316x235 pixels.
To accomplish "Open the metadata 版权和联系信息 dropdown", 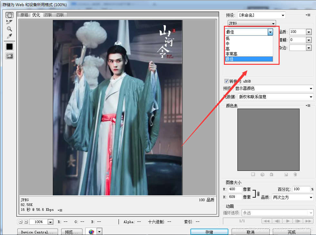I will pos(275,97).
